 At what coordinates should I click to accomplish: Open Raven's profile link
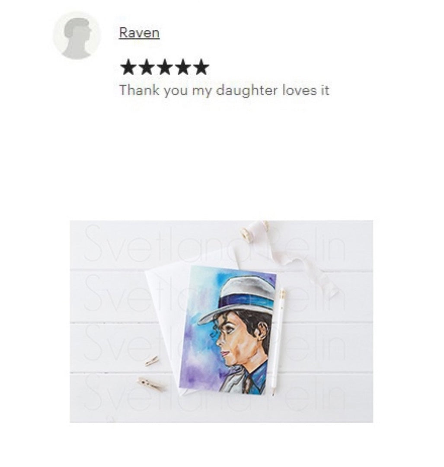tap(139, 32)
